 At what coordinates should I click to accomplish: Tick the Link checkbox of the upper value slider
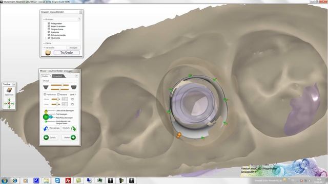point(72,99)
